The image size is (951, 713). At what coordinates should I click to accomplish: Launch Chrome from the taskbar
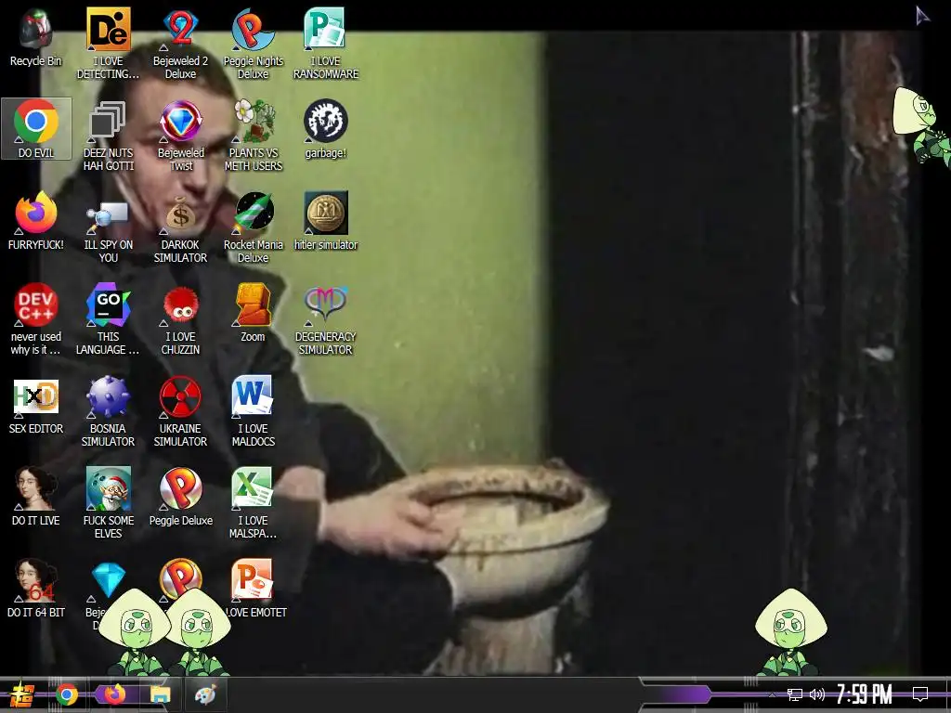tap(67, 694)
